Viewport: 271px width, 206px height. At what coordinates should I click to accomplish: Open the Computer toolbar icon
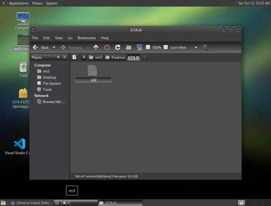coord(139,47)
